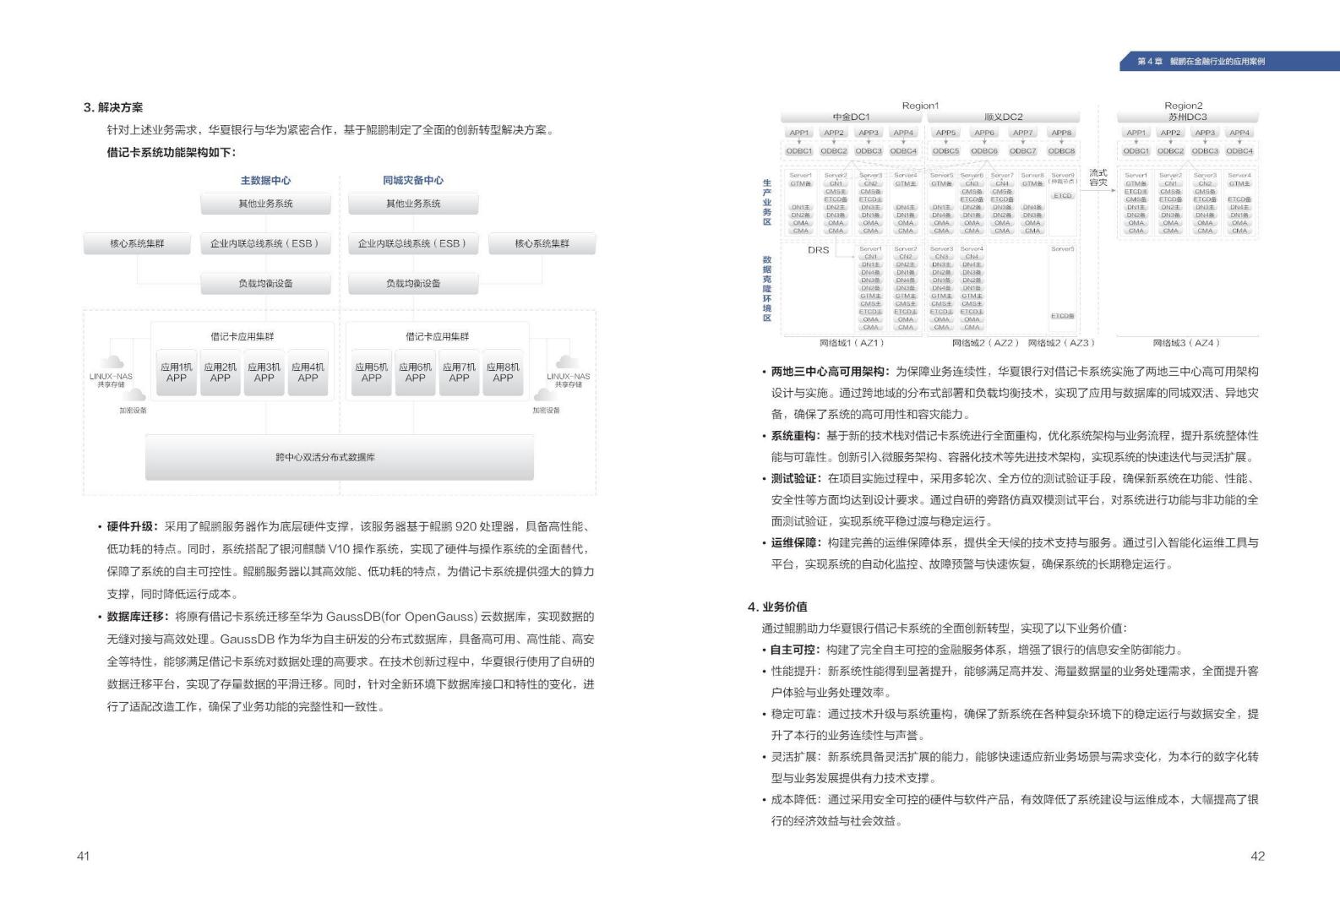Click the 应用6机 APP box
The width and height of the screenshot is (1340, 909).
tap(415, 373)
